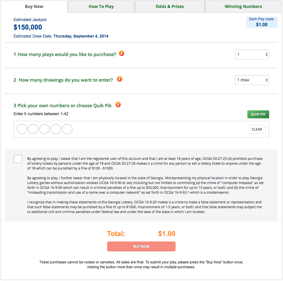Click the first number entry circle
Viewport: 283px width, 281px height.
coord(22,129)
